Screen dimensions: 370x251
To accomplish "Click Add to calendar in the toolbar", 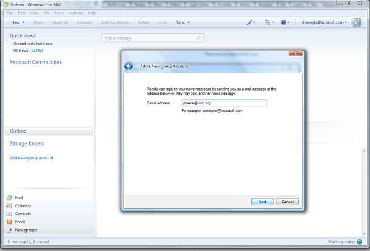I will click(x=115, y=22).
